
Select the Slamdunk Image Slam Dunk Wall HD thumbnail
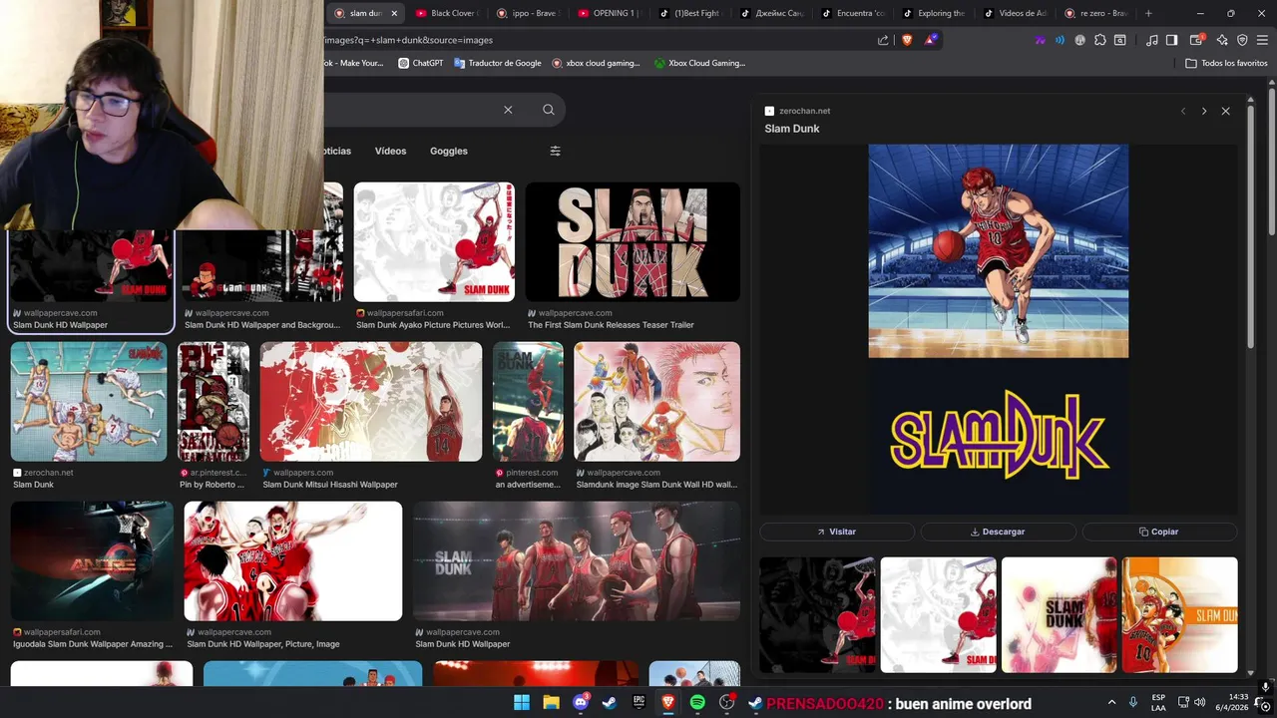tap(656, 401)
